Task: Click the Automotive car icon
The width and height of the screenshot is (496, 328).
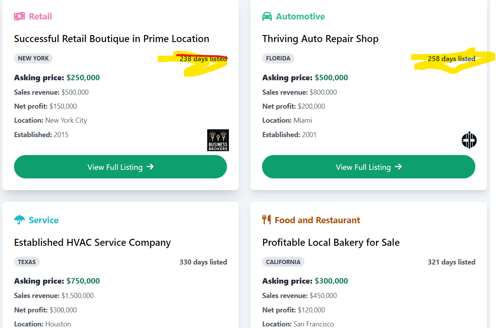Action: point(267,16)
